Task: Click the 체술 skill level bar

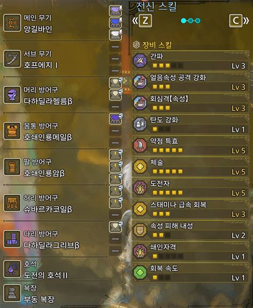Action: 168,172
